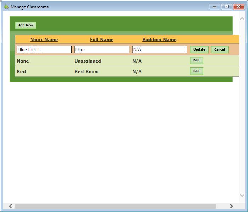Select the 'None' short name cell
The image size is (248, 212).
click(23, 61)
